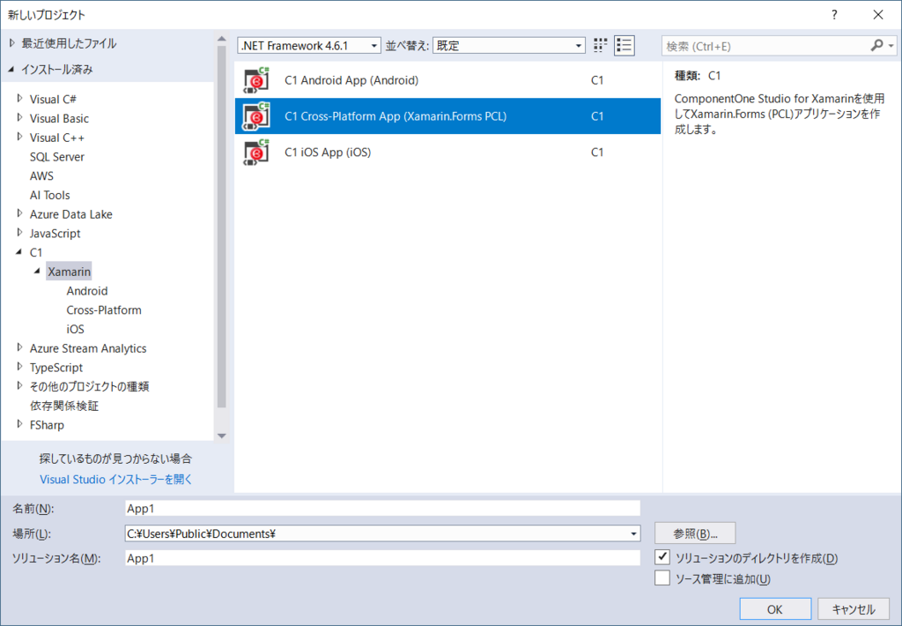Screen dimensions: 902x626
Task: Click the tree scrollbar down arrow
Action: point(221,436)
